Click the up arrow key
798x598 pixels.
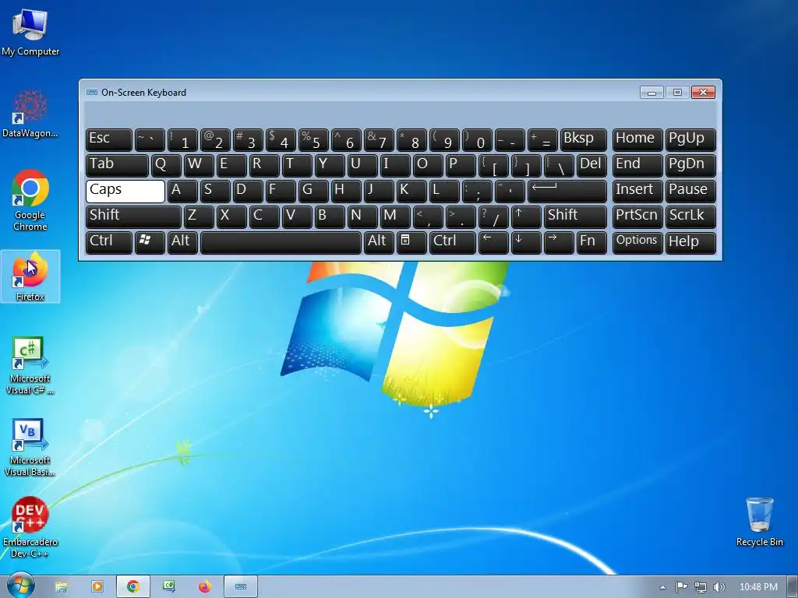(x=526, y=217)
